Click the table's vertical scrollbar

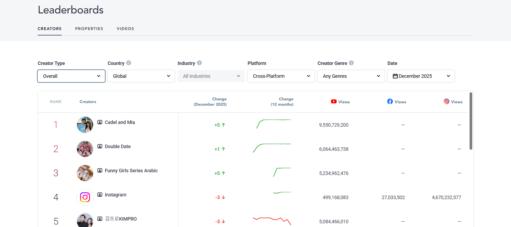pyautogui.click(x=471, y=121)
